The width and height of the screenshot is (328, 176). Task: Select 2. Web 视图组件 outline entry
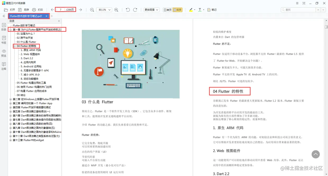(30, 54)
